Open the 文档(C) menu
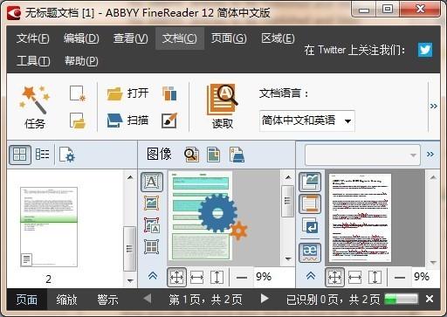Image resolution: width=447 pixels, height=317 pixels. pyautogui.click(x=179, y=38)
